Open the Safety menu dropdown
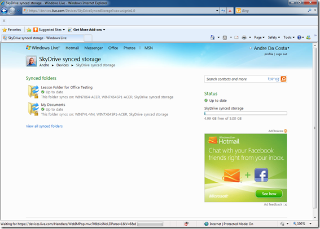The image size is (320, 229). point(274,38)
